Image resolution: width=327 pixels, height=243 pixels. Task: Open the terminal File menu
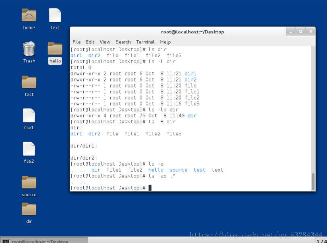pyautogui.click(x=77, y=42)
